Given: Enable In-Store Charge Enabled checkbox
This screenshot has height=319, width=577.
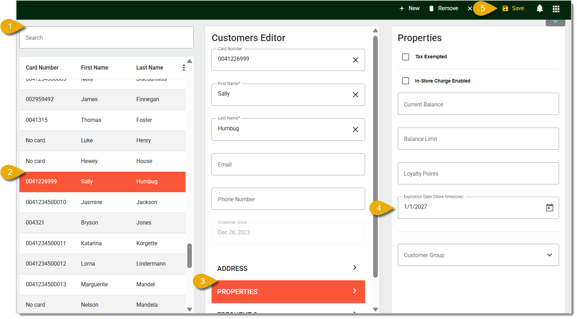Looking at the screenshot, I should point(406,81).
